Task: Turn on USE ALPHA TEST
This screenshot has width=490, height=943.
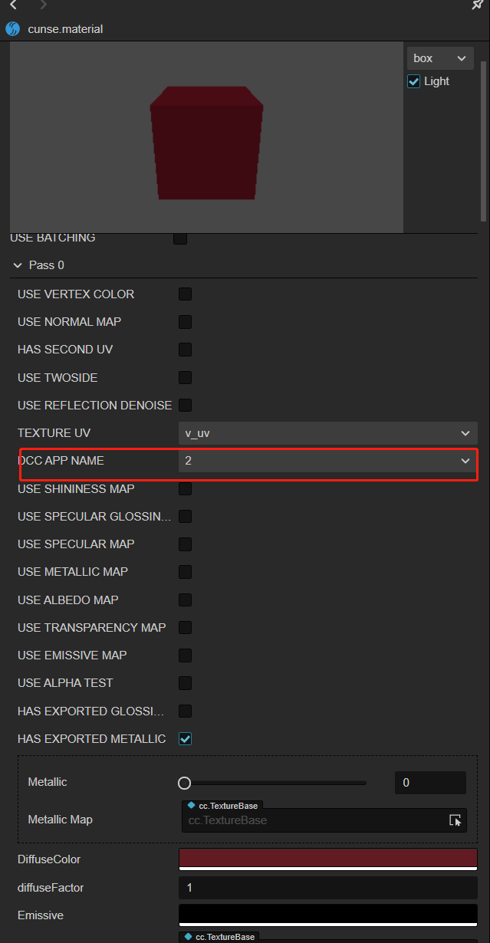Action: [x=185, y=683]
